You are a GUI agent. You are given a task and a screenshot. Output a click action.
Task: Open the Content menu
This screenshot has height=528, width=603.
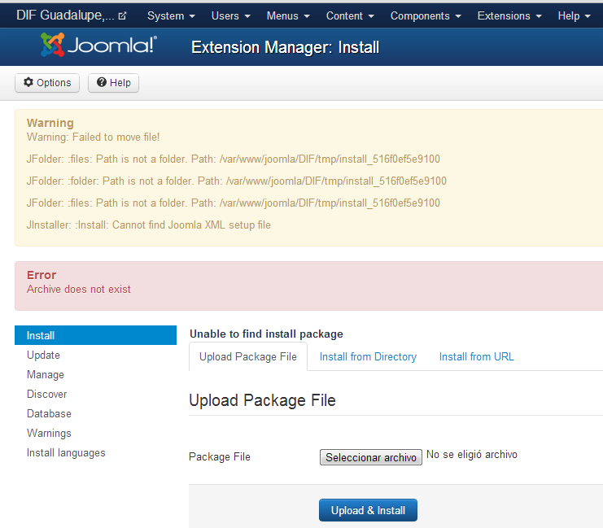[x=350, y=15]
